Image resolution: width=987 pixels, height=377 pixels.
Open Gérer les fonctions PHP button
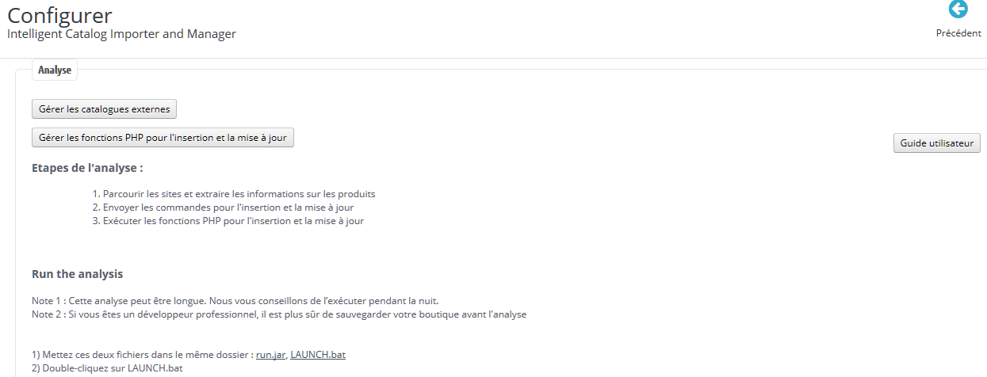[163, 138]
